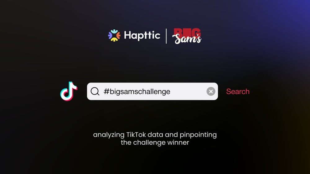The image size is (310, 174).
Task: Click "the challenge winner" caption line
Action: click(x=155, y=142)
